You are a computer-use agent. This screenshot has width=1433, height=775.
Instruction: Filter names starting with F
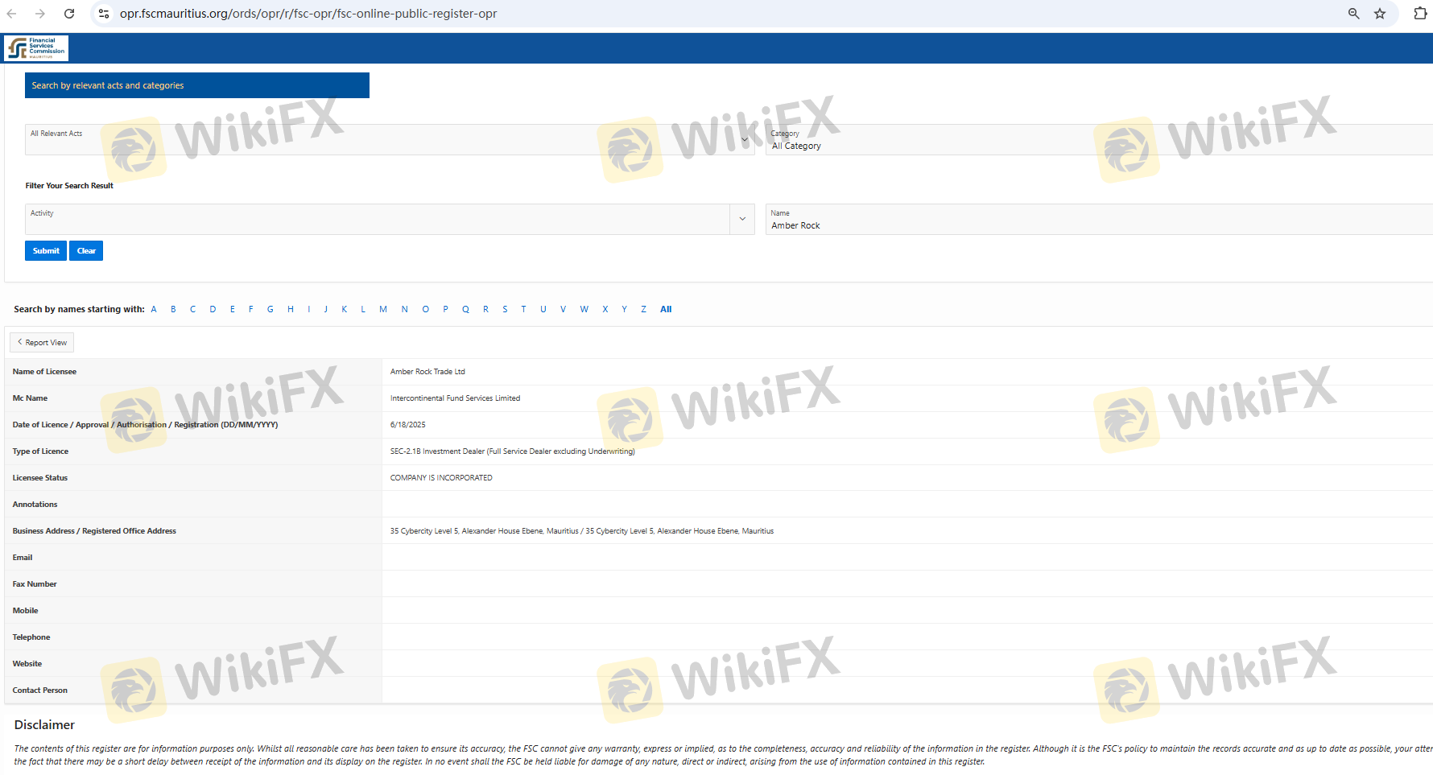pyautogui.click(x=251, y=309)
